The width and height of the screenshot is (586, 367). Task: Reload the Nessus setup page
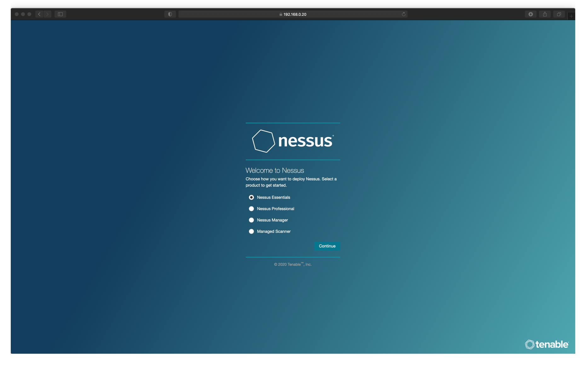pyautogui.click(x=403, y=14)
